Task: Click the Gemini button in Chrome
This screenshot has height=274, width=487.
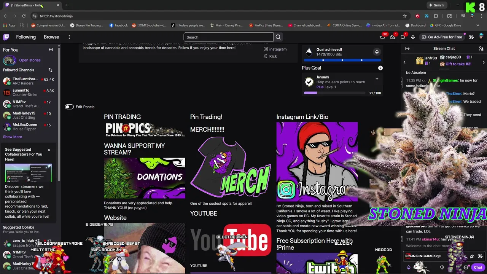Action: 436,5
